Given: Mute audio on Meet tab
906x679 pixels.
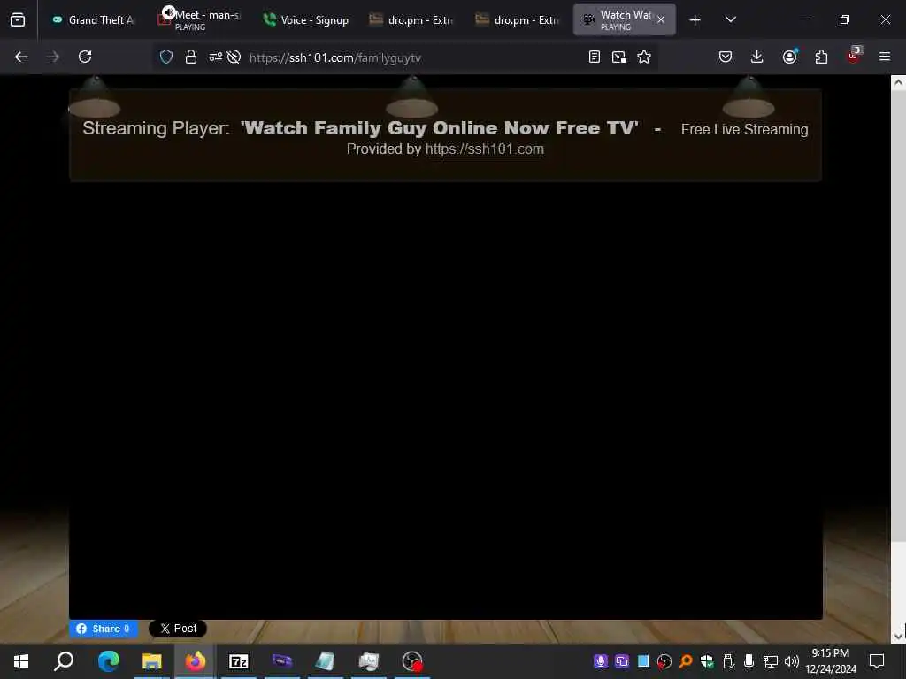Looking at the screenshot, I should 168,12.
